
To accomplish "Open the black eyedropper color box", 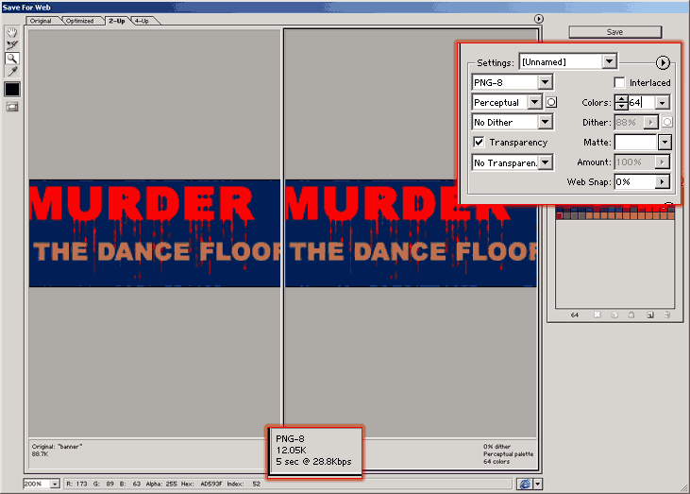I will (x=12, y=90).
